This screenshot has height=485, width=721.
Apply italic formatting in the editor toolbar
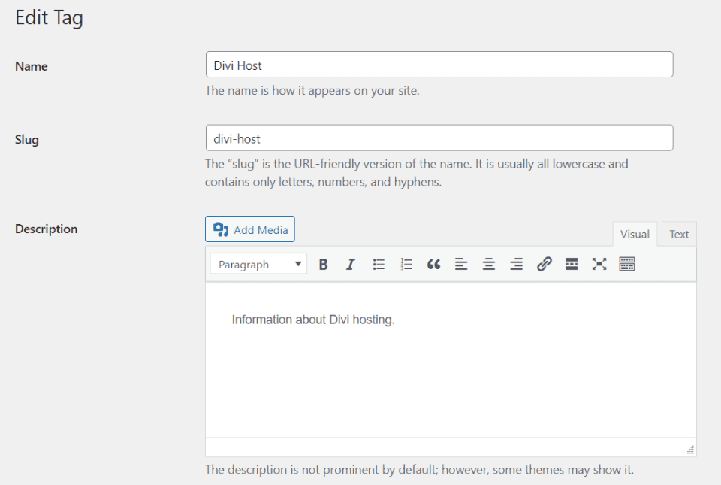click(x=351, y=264)
